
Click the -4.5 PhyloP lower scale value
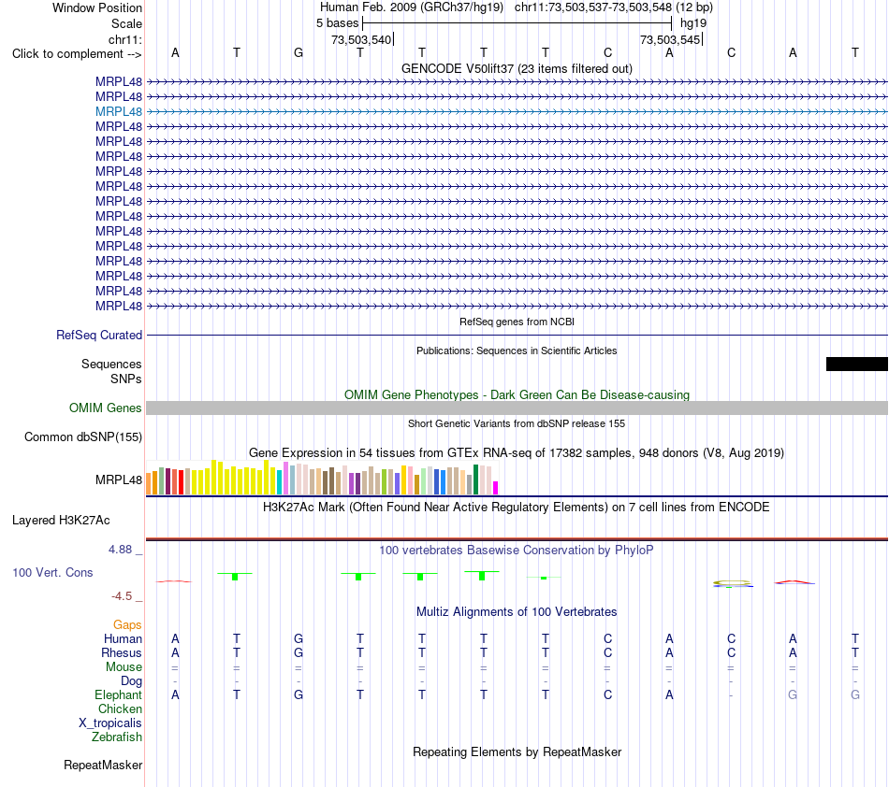[x=122, y=595]
